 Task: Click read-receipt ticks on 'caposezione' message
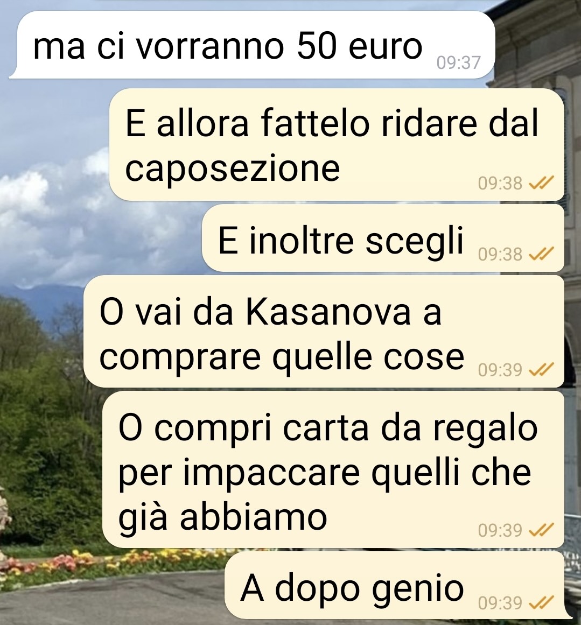click(x=541, y=182)
